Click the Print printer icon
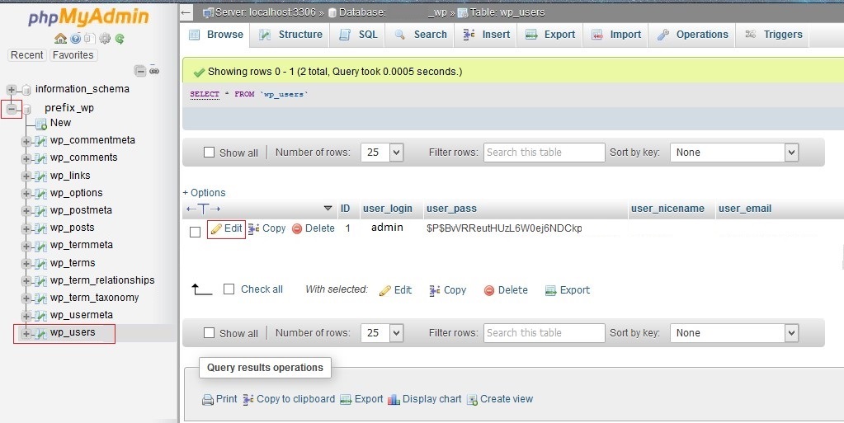 (207, 400)
